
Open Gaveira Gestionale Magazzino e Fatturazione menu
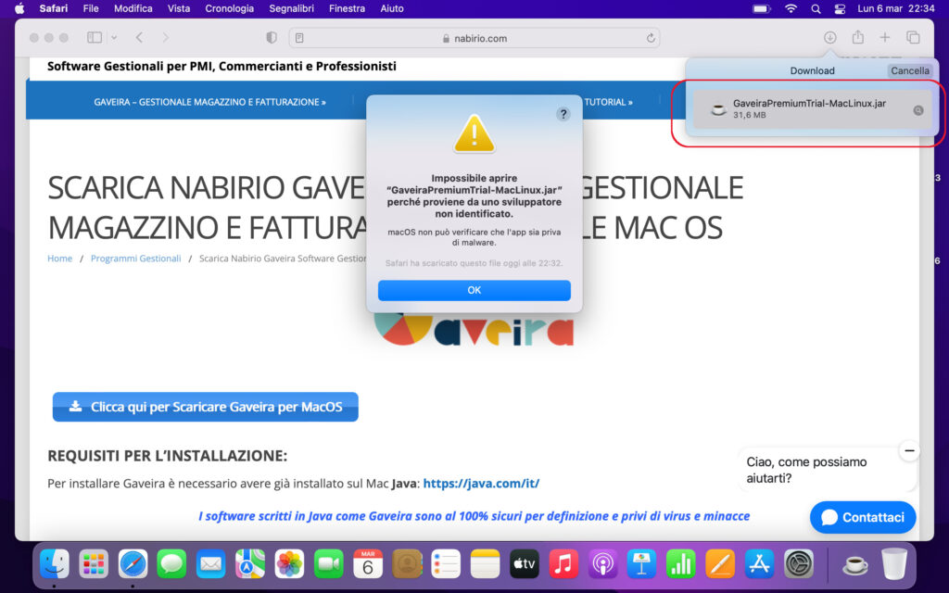click(x=209, y=102)
